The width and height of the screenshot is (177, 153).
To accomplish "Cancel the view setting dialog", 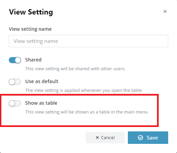I will coord(105,137).
